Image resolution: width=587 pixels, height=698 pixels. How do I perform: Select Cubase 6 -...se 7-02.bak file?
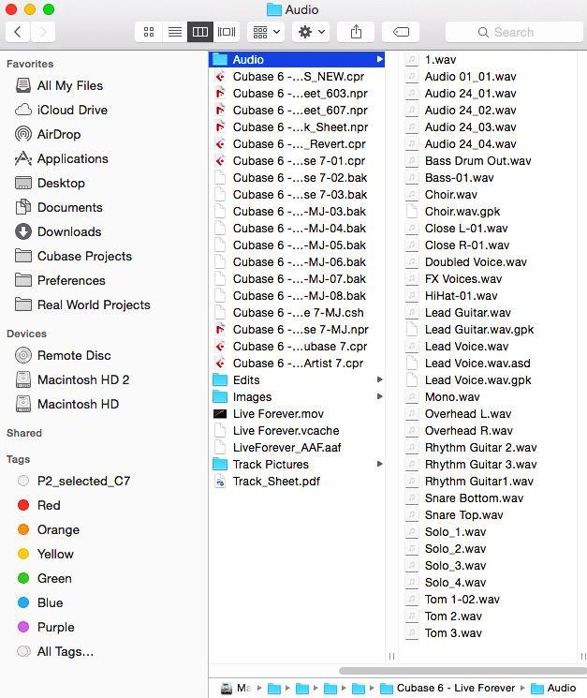click(x=297, y=178)
